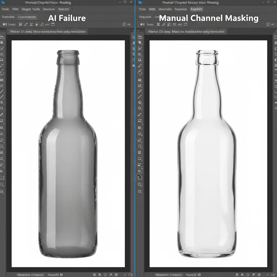Pick the Healing Brush bandage tool in right toolbar
Viewport: 277px width, 277px height.
(x=140, y=65)
